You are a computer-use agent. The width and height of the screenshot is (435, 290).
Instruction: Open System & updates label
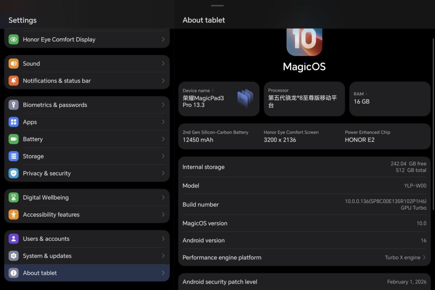click(47, 256)
